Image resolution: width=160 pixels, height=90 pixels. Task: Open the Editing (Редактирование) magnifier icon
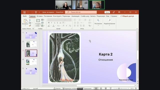(x=109, y=20)
